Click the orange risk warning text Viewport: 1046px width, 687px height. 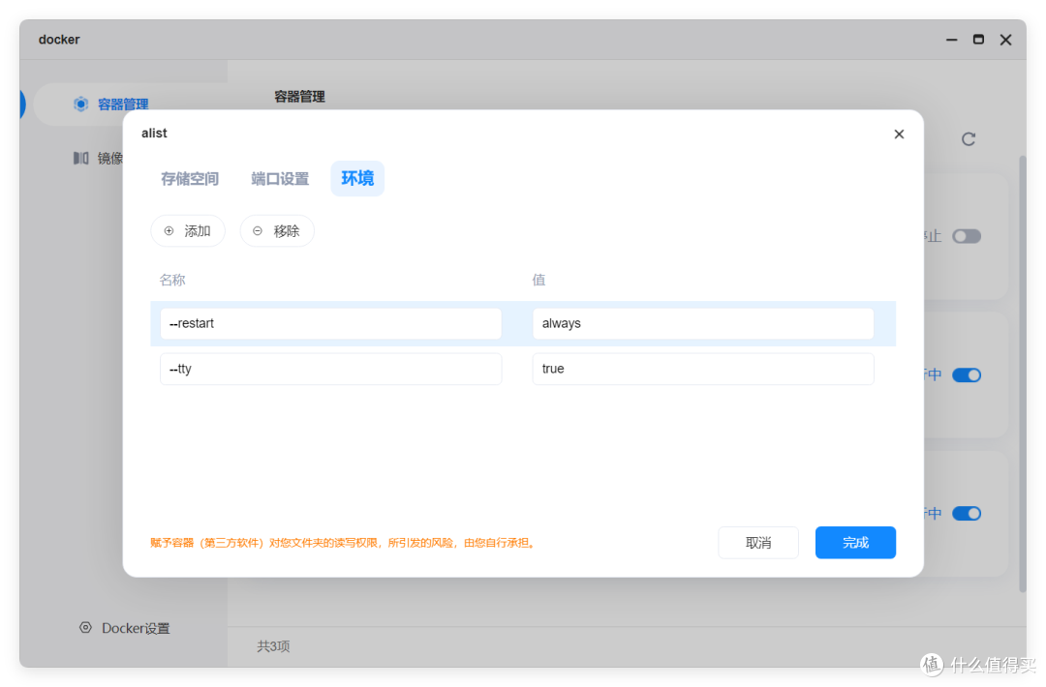pyautogui.click(x=344, y=543)
